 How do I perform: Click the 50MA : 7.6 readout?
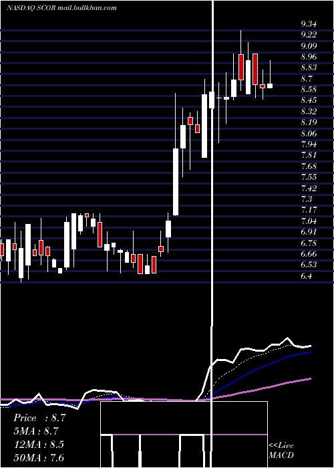pyautogui.click(x=39, y=457)
